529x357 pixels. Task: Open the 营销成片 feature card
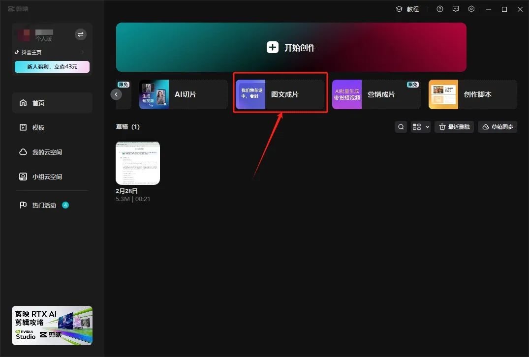click(376, 94)
